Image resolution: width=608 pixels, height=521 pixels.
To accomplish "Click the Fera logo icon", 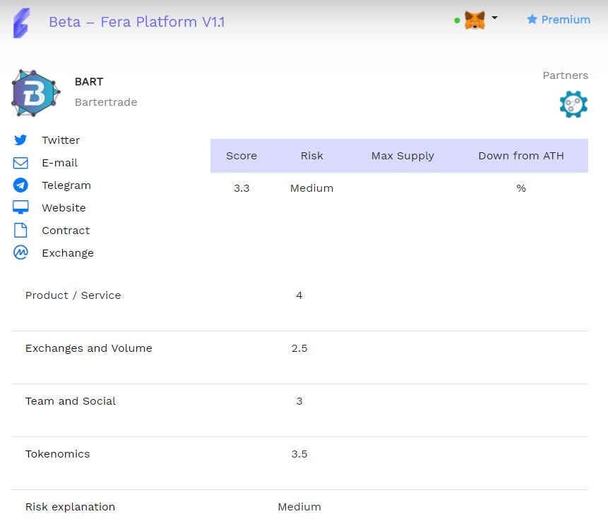I will (22, 23).
